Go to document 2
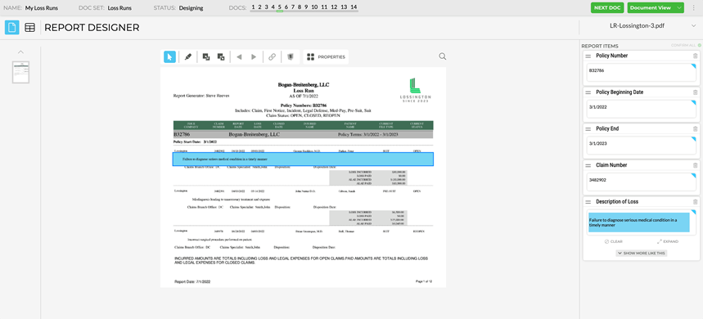This screenshot has height=319, width=703. (259, 7)
